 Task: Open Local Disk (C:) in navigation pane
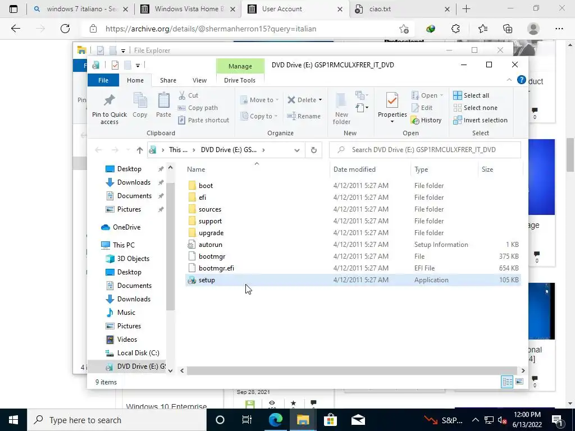coord(138,353)
